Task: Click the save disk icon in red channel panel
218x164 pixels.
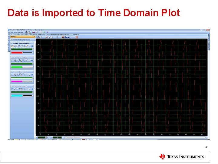Action: tap(15, 46)
